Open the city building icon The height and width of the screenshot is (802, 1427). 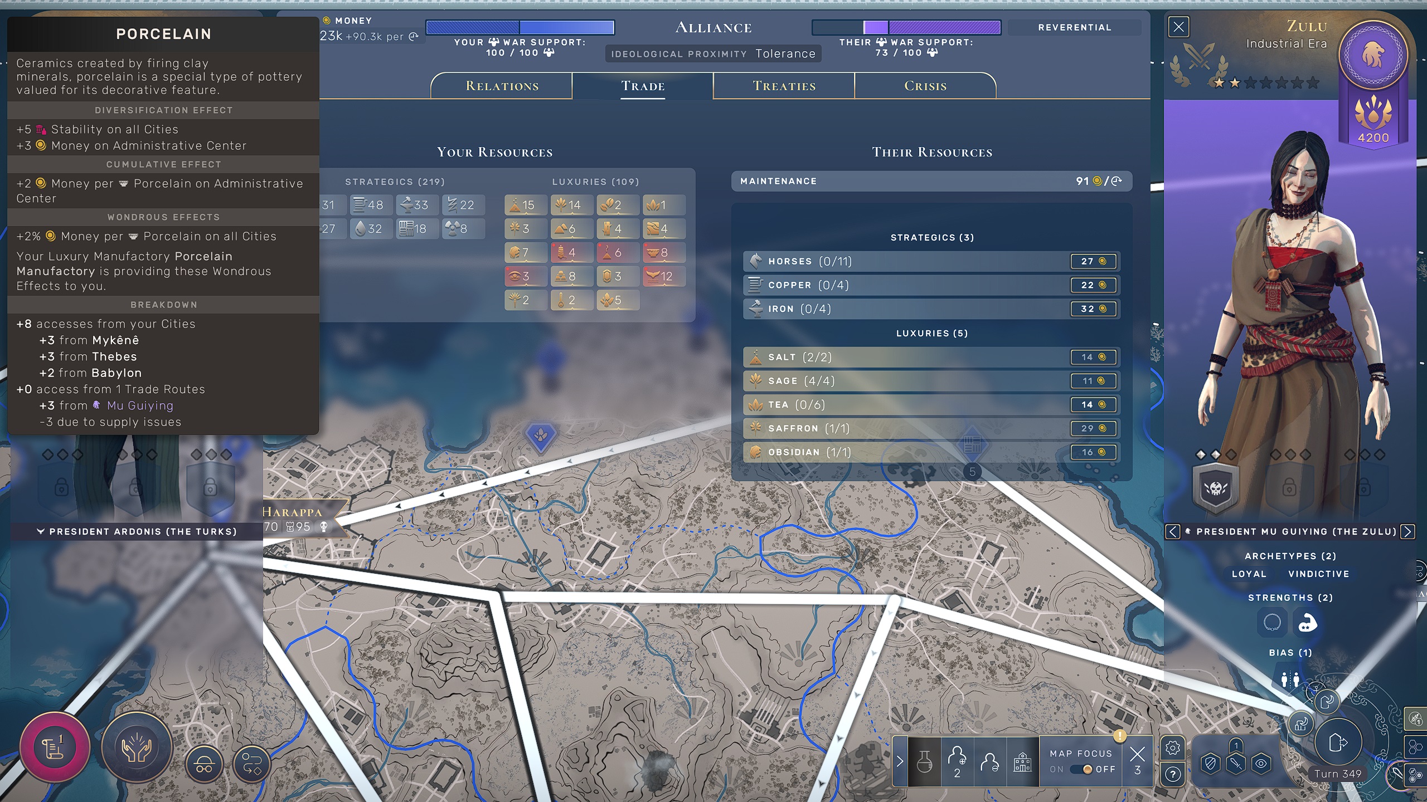click(1022, 761)
